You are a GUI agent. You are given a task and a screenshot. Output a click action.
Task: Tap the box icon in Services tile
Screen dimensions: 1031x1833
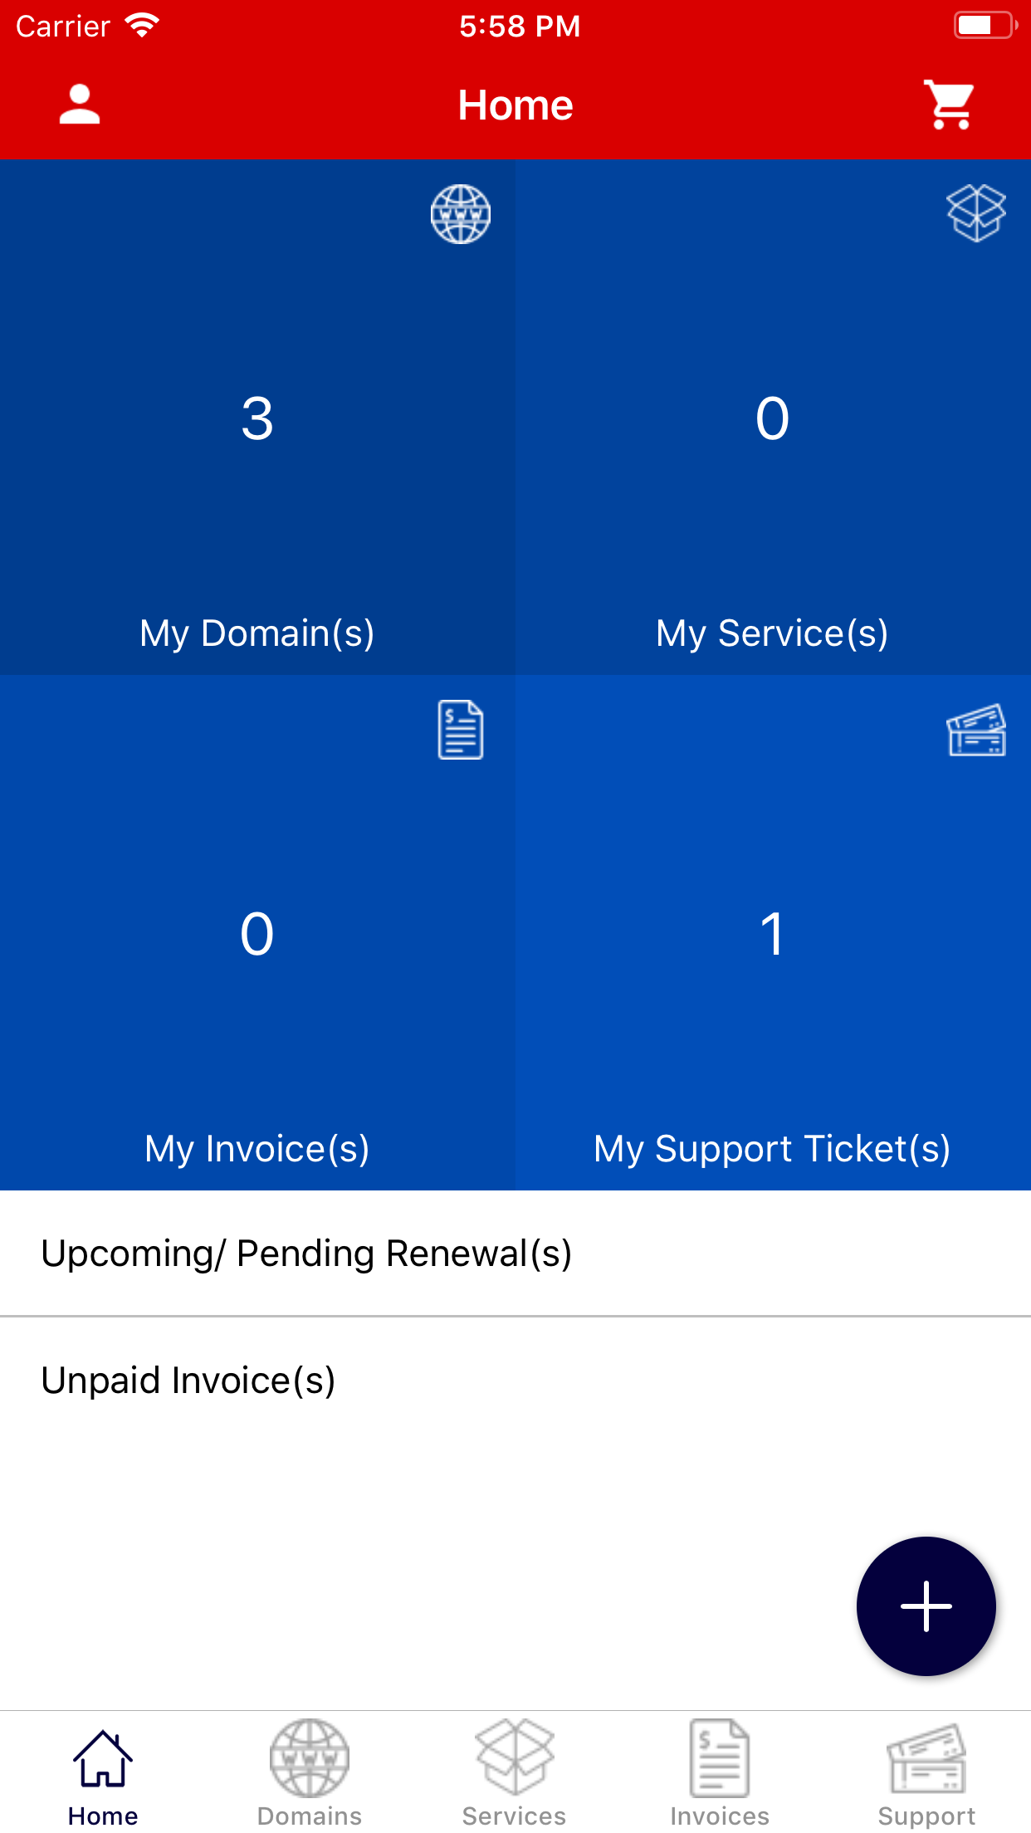pyautogui.click(x=976, y=213)
